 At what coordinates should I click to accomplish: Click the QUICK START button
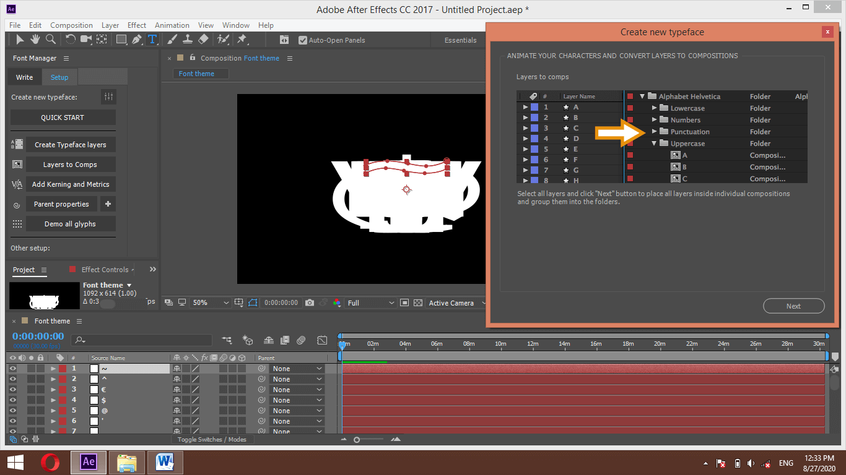pos(63,117)
